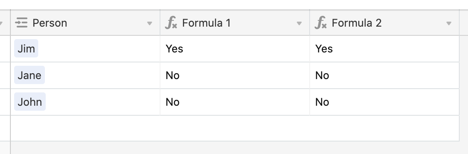Select Formula 2 cell showing Yes for Jim
The height and width of the screenshot is (154, 468).
(x=384, y=49)
